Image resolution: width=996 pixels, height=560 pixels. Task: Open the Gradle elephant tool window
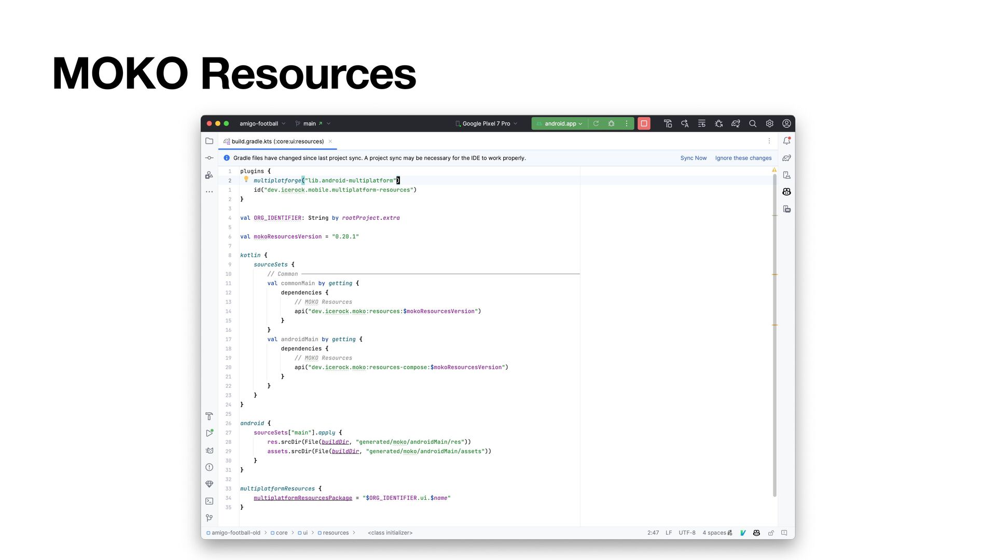tap(786, 158)
